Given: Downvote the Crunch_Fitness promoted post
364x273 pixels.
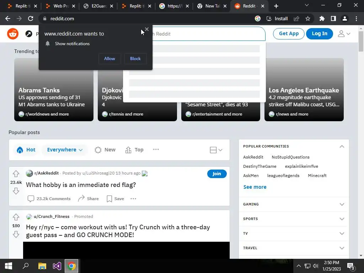Looking at the screenshot, I should coord(16,235).
